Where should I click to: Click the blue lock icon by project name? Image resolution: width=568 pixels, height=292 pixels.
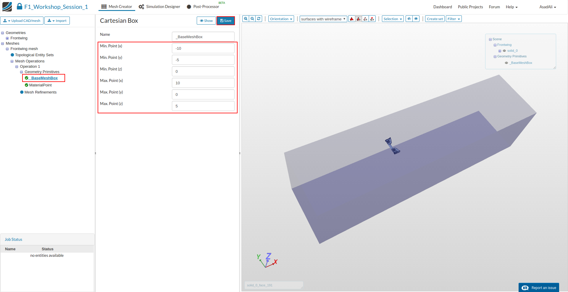click(x=20, y=6)
